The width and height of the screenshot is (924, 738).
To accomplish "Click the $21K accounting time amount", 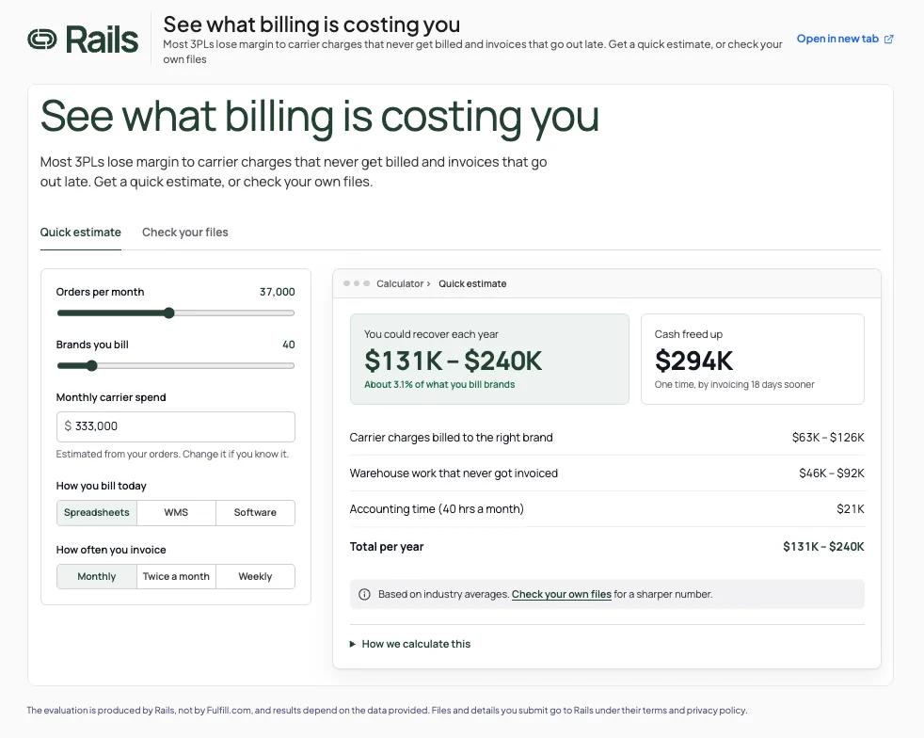I will tap(851, 509).
